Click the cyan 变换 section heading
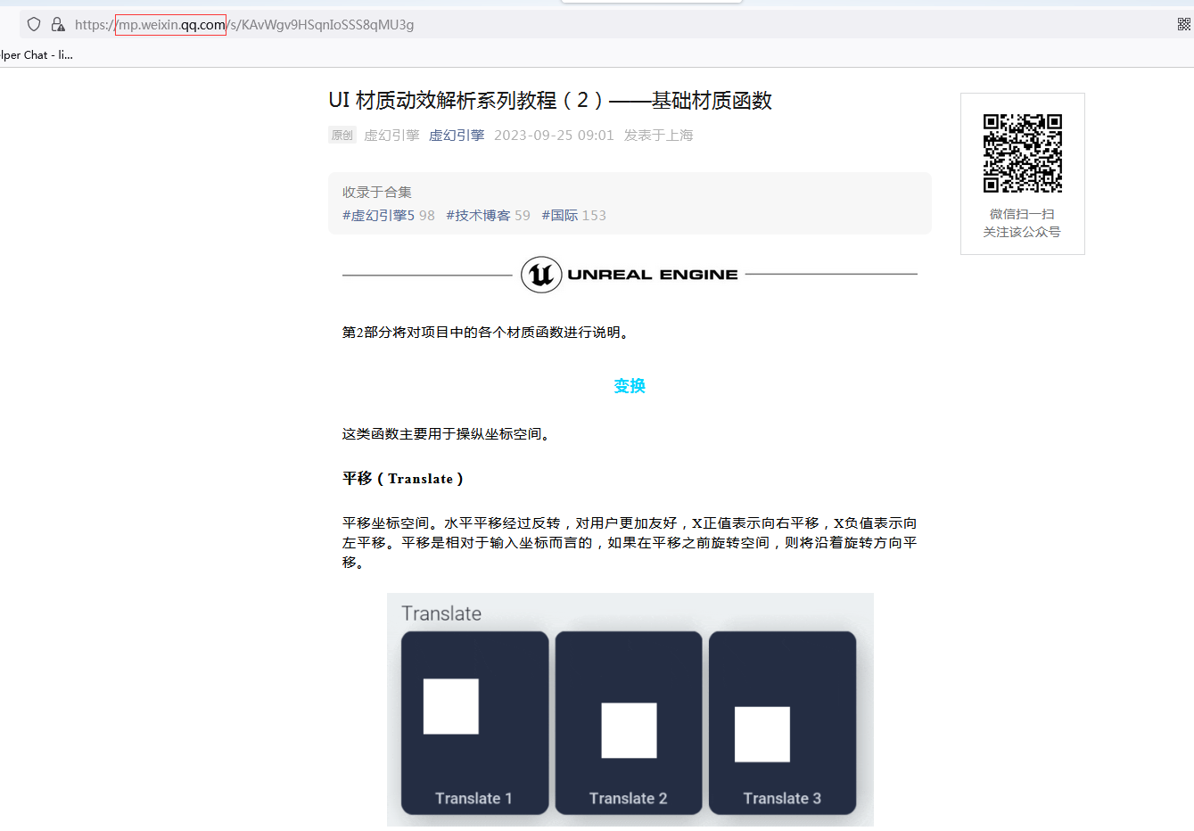This screenshot has height=831, width=1194. [630, 386]
